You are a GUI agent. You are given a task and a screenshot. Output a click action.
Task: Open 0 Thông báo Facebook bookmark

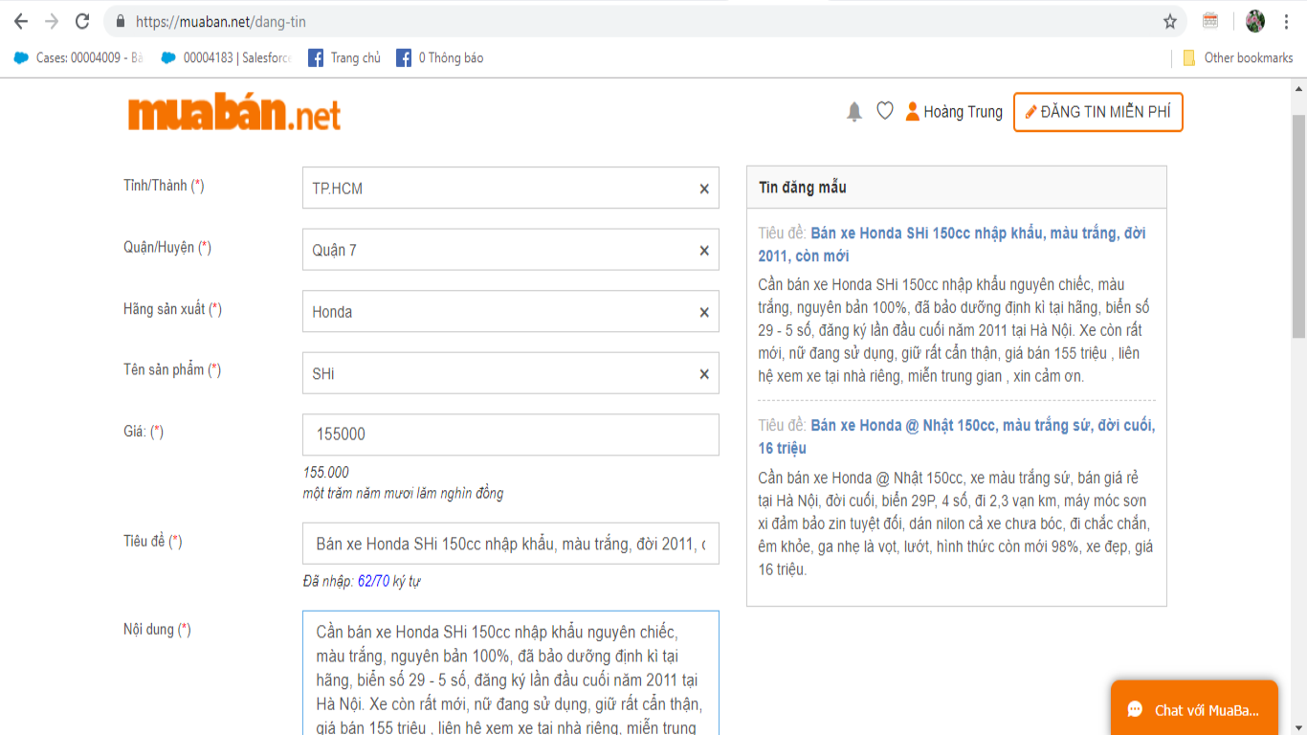click(440, 57)
